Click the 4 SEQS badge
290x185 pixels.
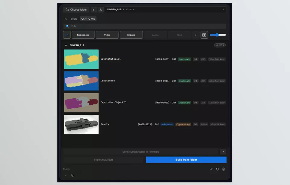coord(220,45)
